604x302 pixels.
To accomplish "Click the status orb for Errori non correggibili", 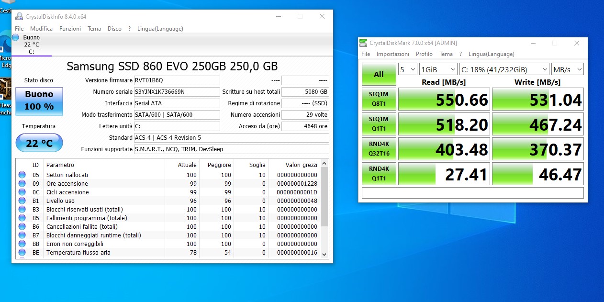I will 22,244.
